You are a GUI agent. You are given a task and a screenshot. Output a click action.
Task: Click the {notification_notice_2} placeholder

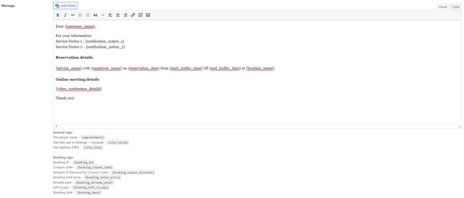click(x=105, y=47)
